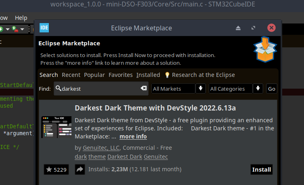Clear the search text with the backspace icon
This screenshot has width=304, height=185.
click(143, 88)
